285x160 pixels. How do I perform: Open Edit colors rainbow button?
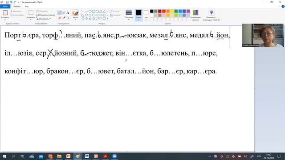click(195, 15)
